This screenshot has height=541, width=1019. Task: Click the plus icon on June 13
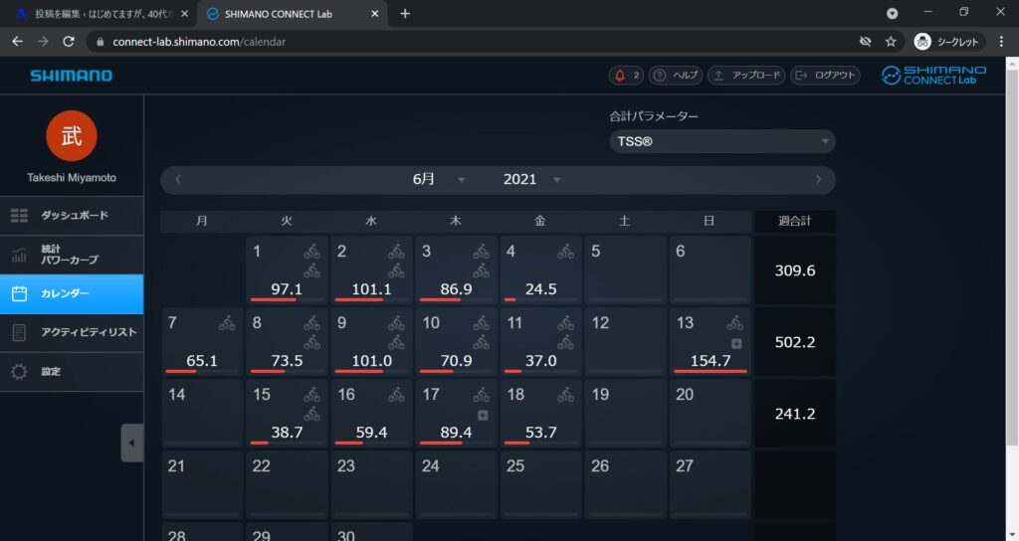coord(736,343)
